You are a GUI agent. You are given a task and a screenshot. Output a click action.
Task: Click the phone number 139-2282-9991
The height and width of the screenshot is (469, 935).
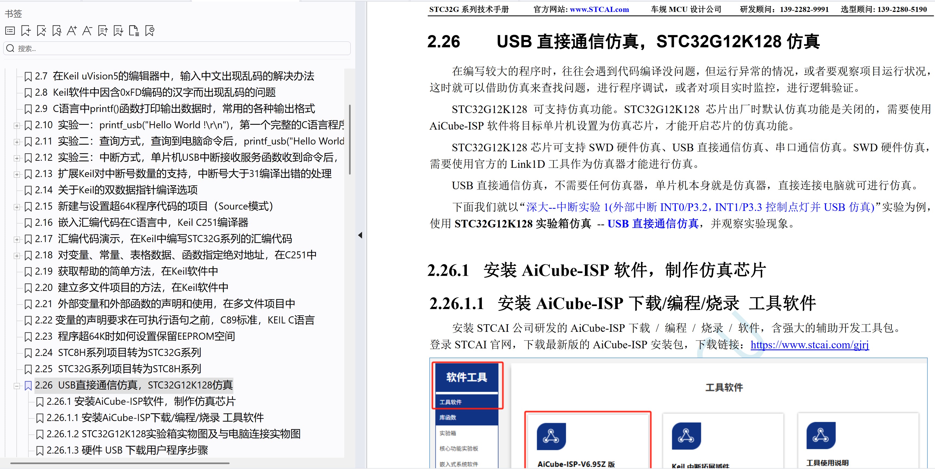click(804, 9)
